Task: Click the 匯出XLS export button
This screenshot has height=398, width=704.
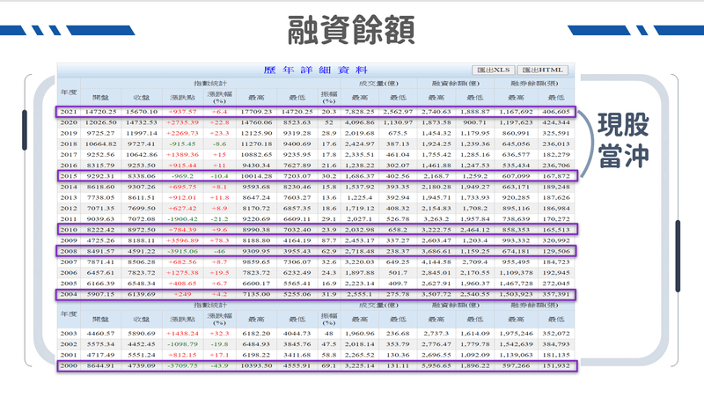Action: coord(493,70)
